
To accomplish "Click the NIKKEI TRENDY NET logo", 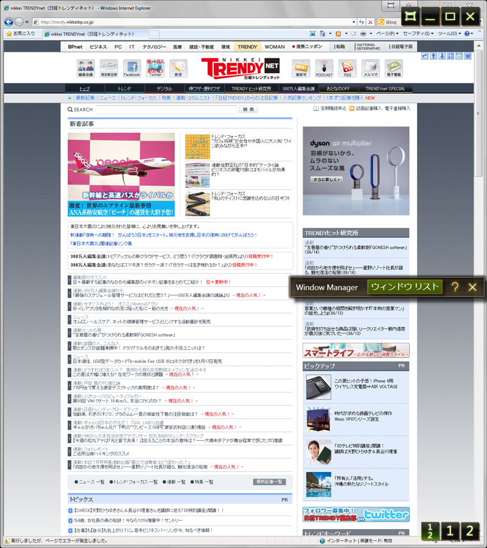I will point(240,68).
